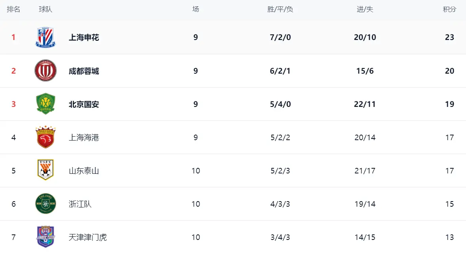The height and width of the screenshot is (253, 466).
Task: Open the 上海海港 team page
Action: click(x=84, y=138)
